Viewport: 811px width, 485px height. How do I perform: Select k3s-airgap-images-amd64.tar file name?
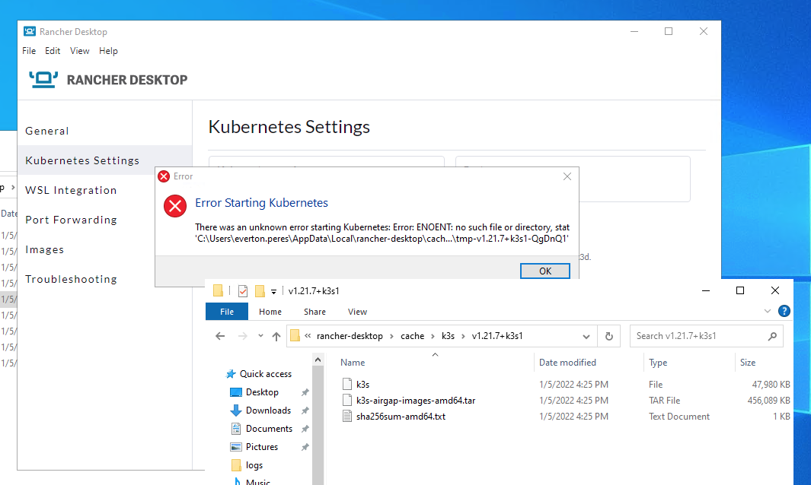click(x=415, y=401)
